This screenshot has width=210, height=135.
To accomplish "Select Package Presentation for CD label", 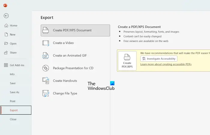I will [73, 68].
